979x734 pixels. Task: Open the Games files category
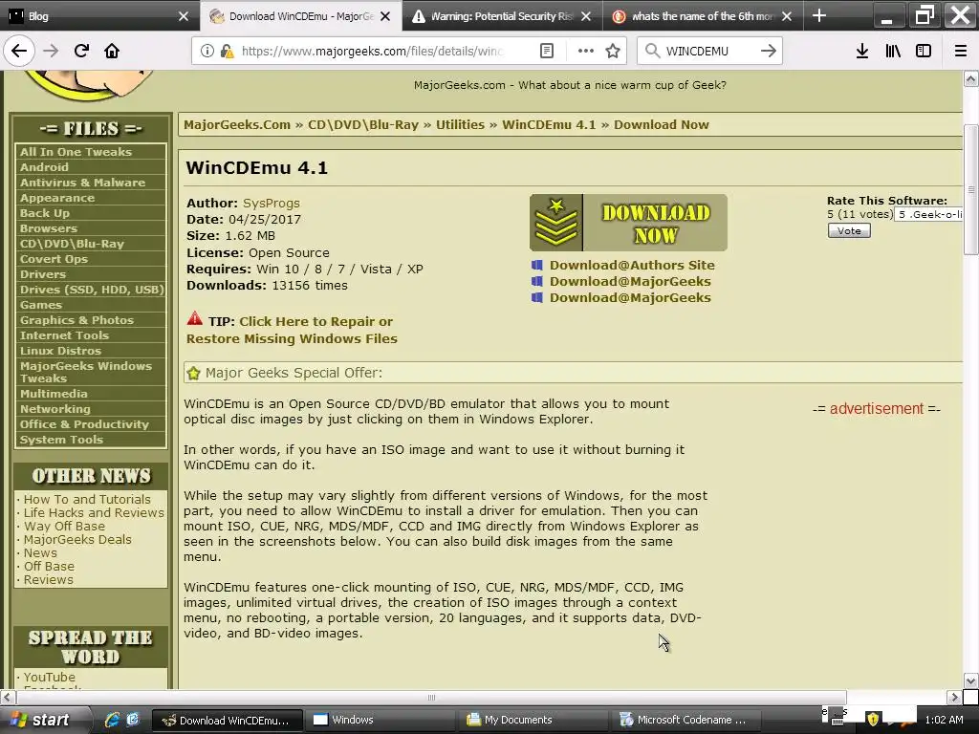[x=41, y=305]
